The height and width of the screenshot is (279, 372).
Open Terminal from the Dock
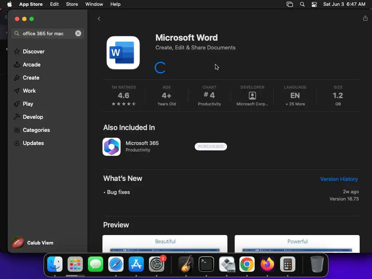click(x=206, y=264)
